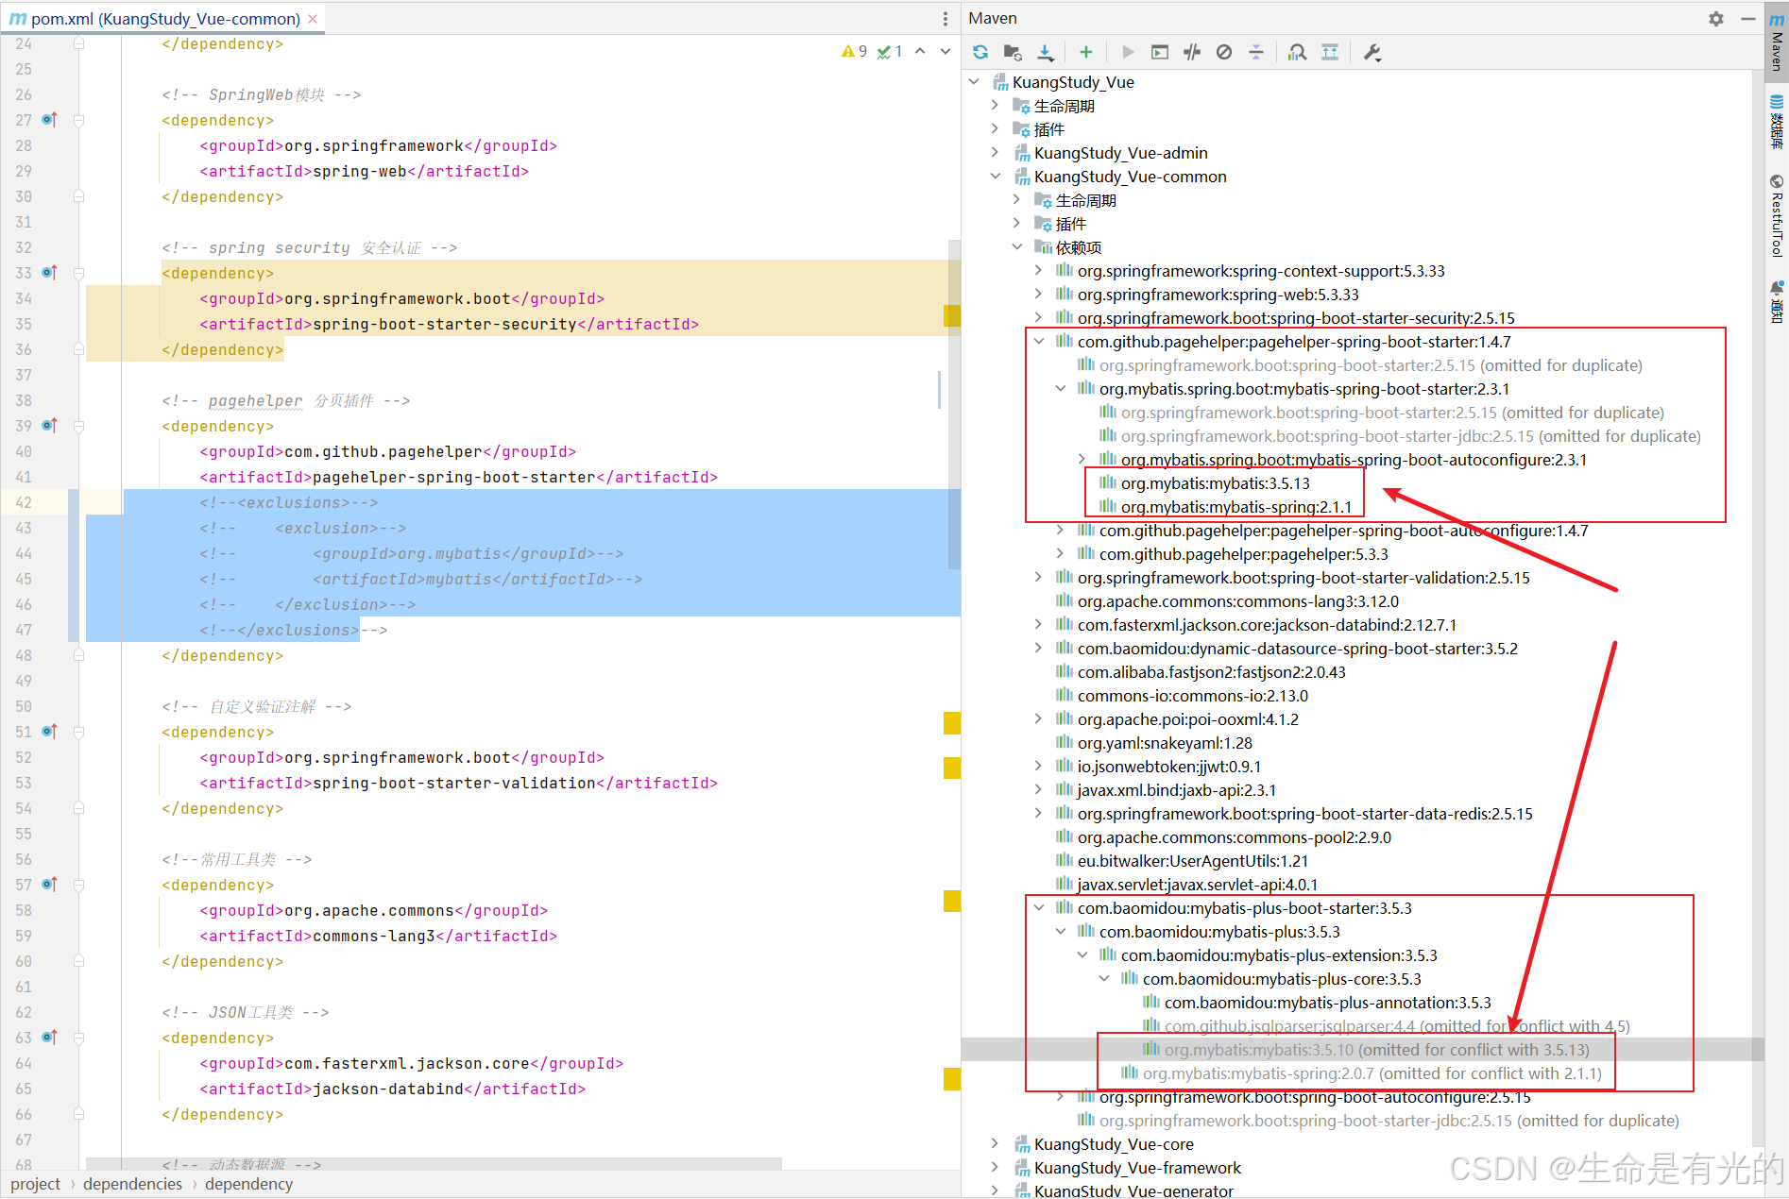
Task: Generate sources and update folders icon
Action: [1013, 52]
